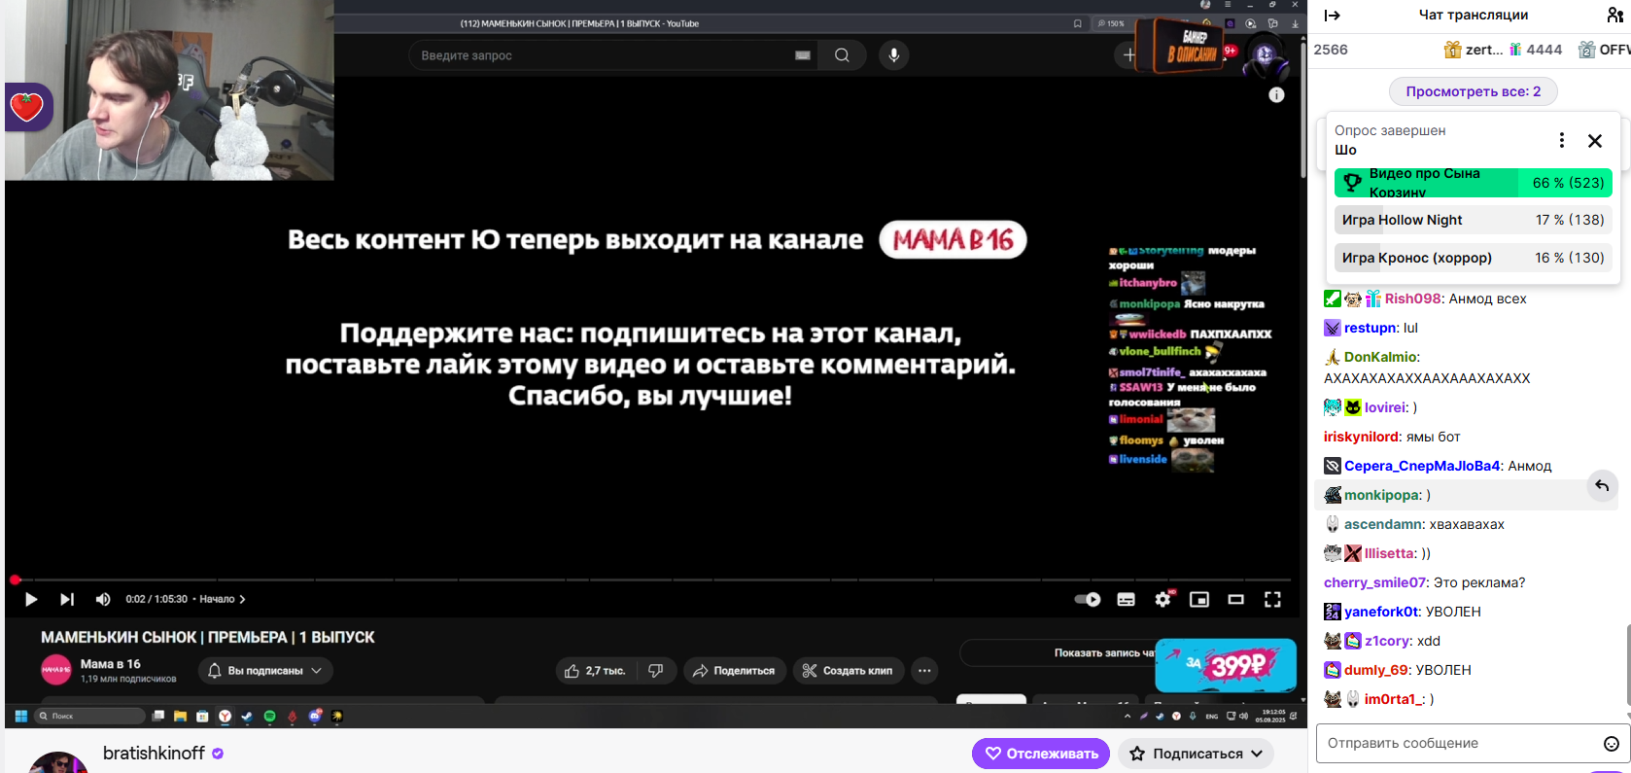Open the 'Мама в 16' channel avatar

tap(56, 670)
